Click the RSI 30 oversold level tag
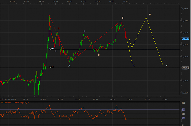The image size is (191, 126). point(183,118)
